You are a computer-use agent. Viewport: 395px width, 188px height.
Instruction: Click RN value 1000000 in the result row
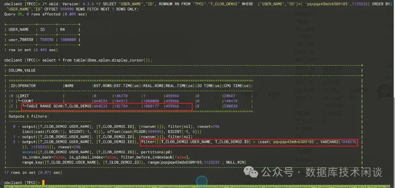(68, 40)
